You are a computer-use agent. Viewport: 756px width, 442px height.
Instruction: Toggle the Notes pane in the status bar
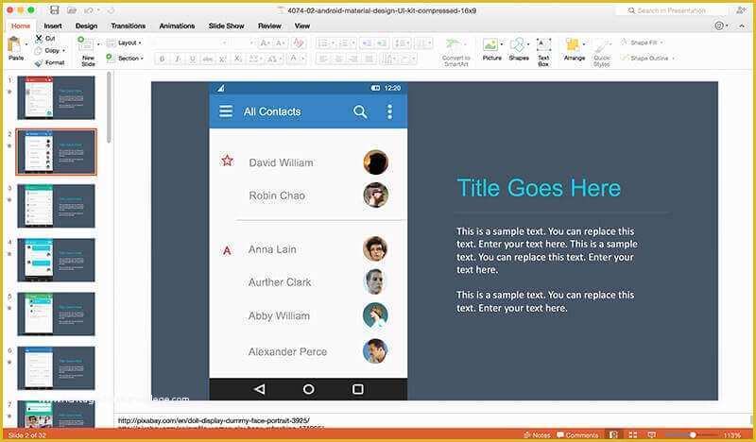(537, 434)
